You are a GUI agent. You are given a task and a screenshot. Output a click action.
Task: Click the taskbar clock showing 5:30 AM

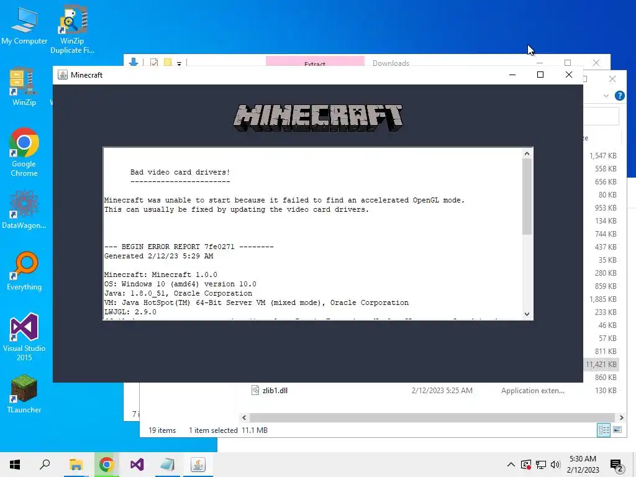coord(583,465)
